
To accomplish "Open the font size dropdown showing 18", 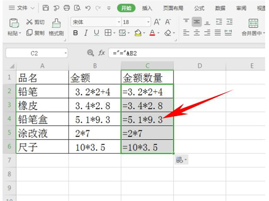I will [148, 22].
